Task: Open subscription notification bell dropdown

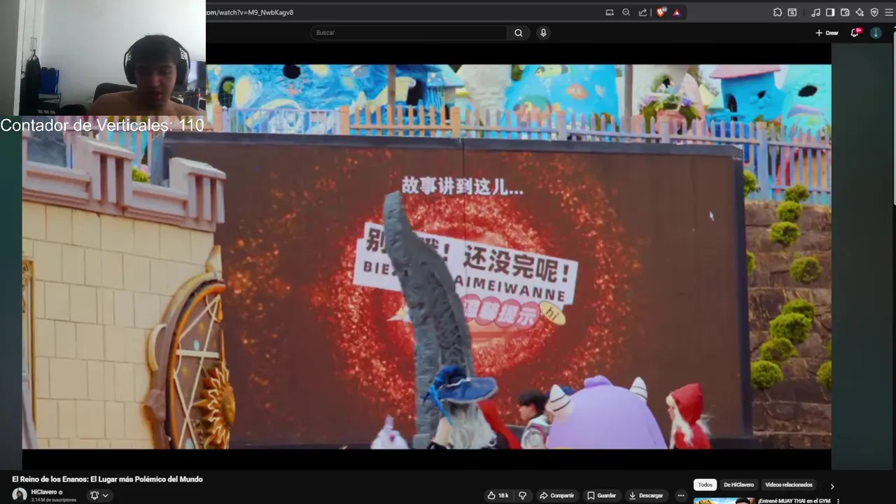Action: tap(99, 496)
